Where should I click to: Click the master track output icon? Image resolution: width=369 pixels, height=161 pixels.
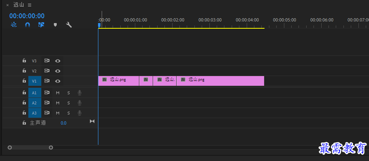(x=92, y=121)
